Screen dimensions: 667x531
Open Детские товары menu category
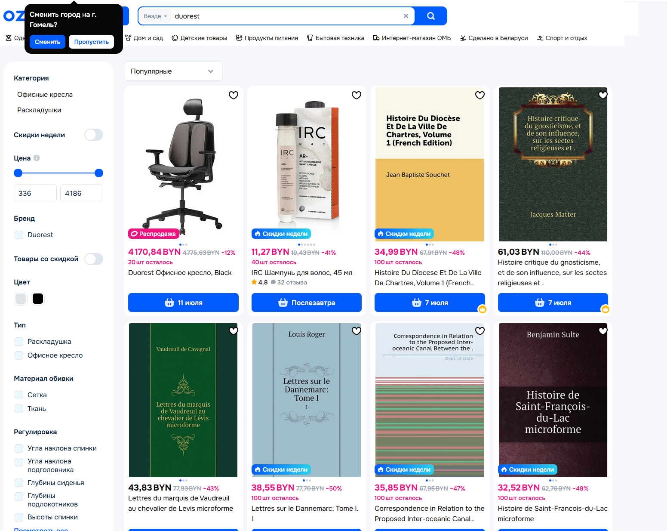(x=199, y=38)
